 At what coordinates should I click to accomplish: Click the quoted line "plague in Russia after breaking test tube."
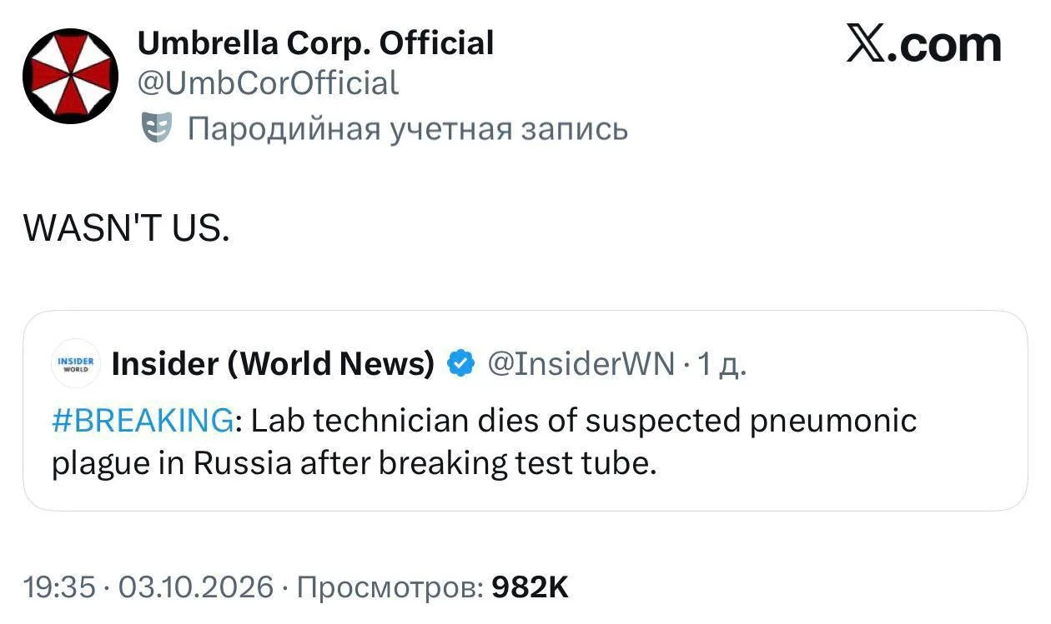[355, 464]
